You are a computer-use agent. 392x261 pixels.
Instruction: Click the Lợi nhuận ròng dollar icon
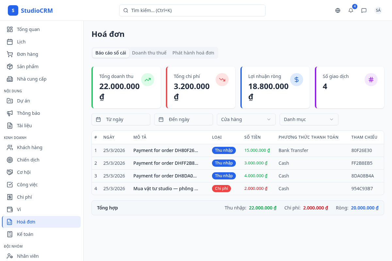[x=297, y=80]
